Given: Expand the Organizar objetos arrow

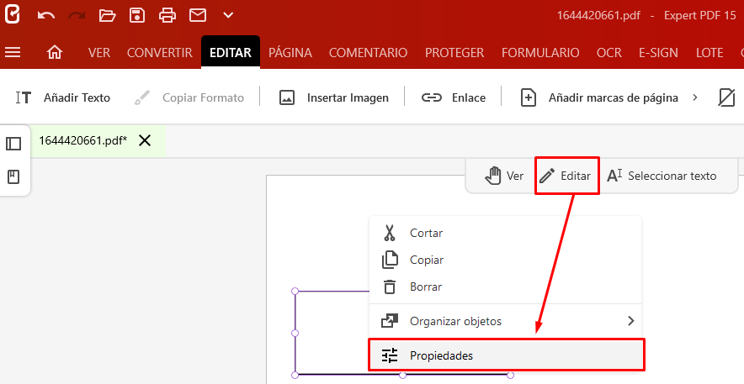Looking at the screenshot, I should [x=630, y=321].
